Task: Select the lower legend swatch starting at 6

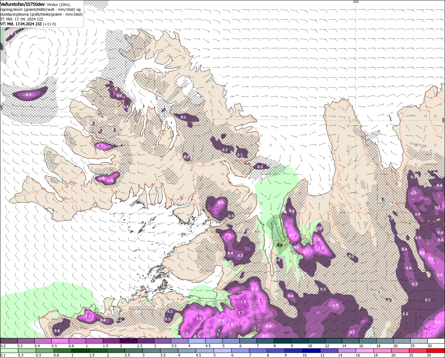Action: tap(241, 351)
